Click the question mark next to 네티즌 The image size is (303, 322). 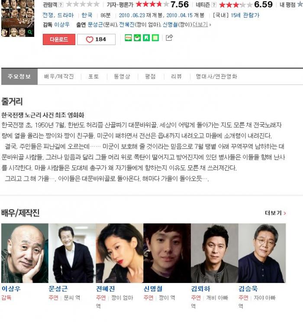click(214, 4)
